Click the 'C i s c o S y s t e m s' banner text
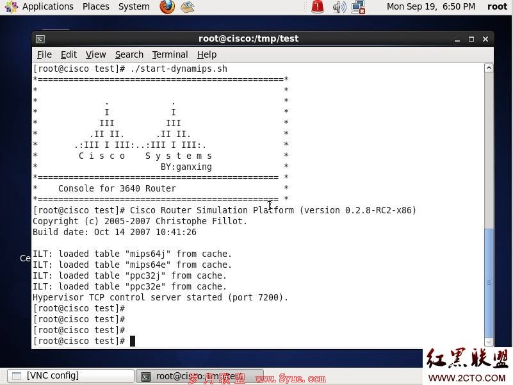 145,156
